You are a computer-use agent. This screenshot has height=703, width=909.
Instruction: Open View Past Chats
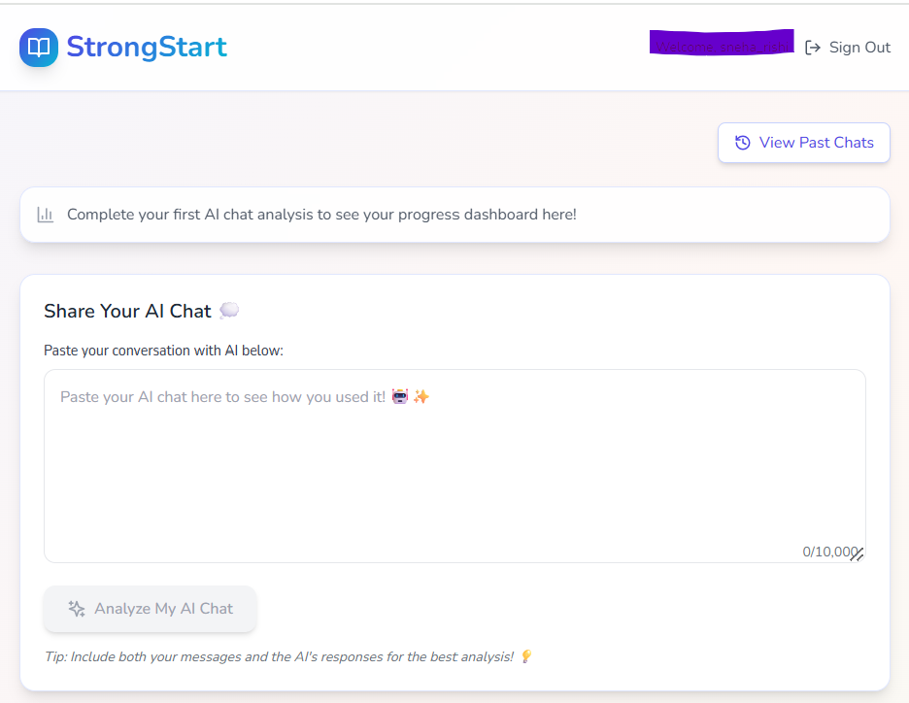click(x=803, y=143)
